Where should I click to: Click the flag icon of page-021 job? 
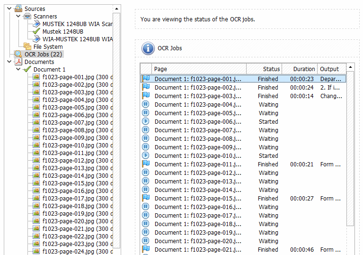pos(146,249)
